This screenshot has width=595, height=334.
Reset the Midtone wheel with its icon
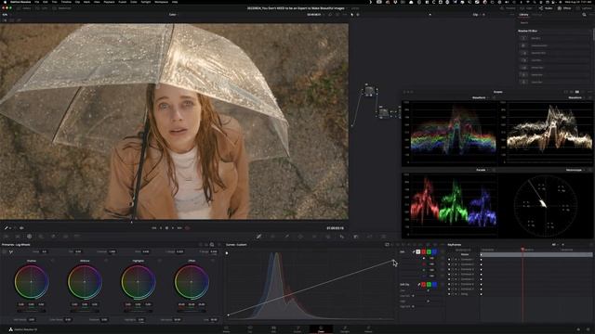(106, 261)
